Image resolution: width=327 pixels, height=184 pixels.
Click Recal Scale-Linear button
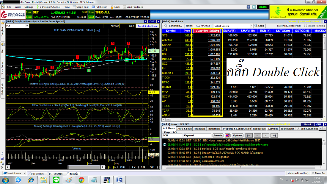pos(148,26)
